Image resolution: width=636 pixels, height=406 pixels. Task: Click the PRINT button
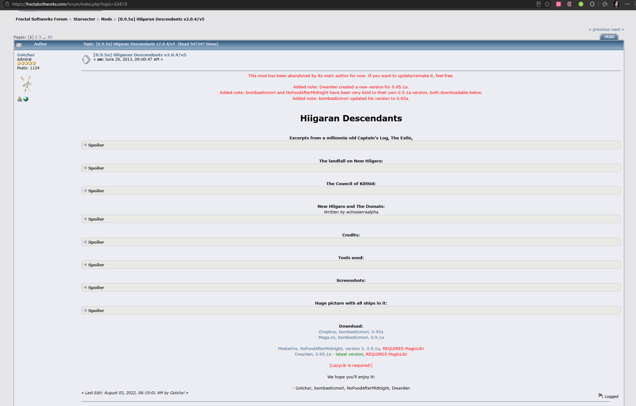tap(609, 37)
